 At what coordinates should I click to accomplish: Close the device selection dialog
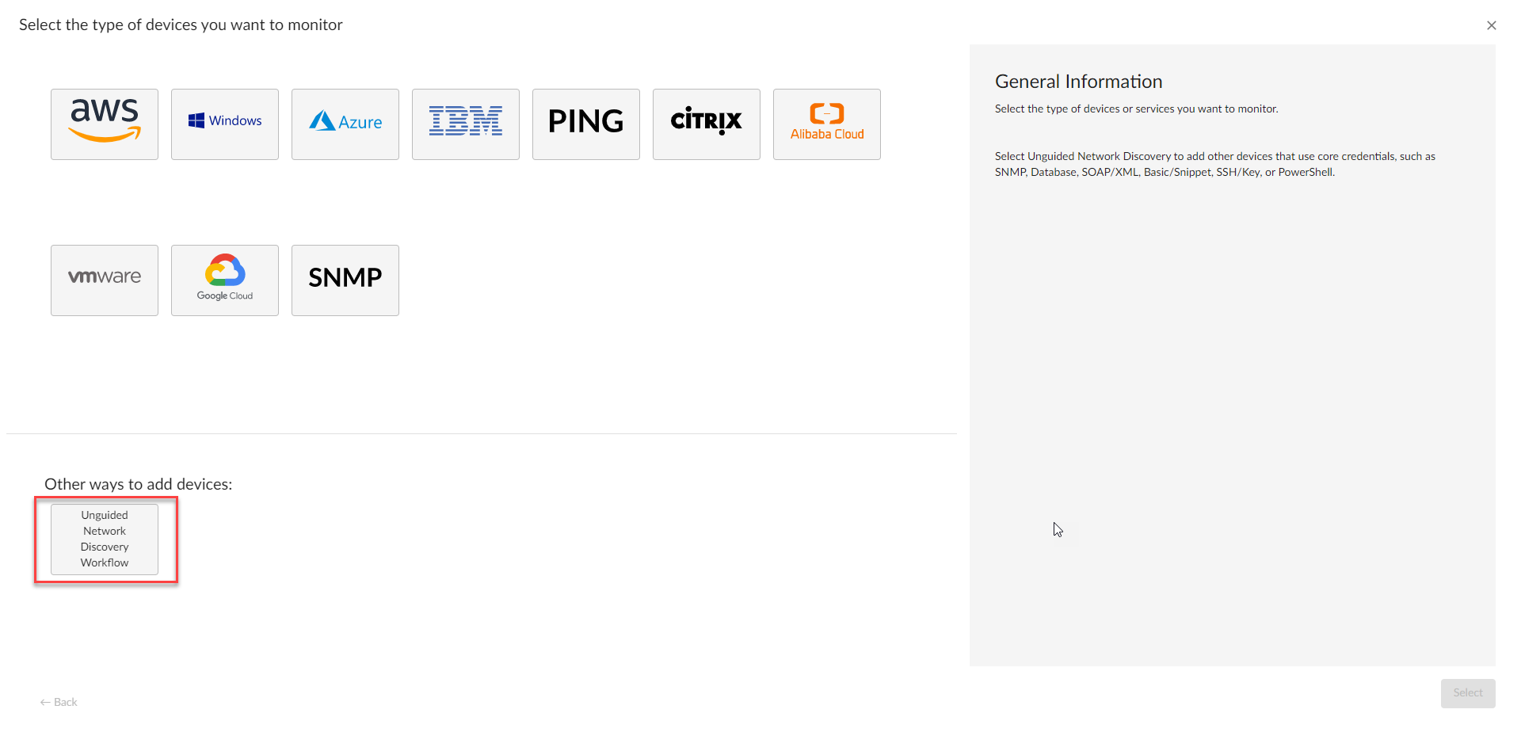(1492, 25)
